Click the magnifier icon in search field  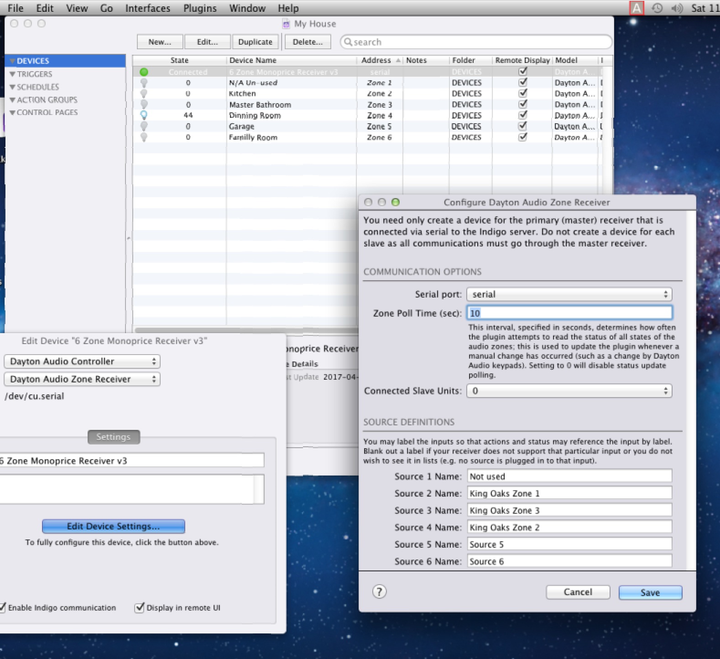pyautogui.click(x=348, y=42)
